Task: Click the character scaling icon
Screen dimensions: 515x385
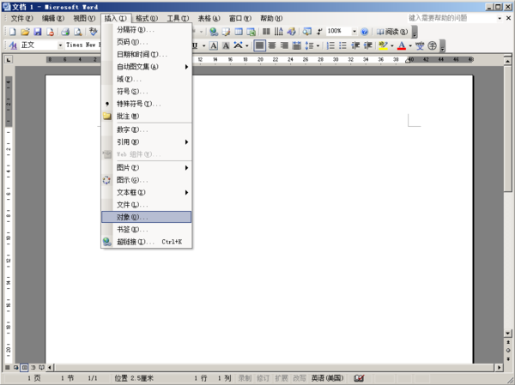Action: click(239, 45)
